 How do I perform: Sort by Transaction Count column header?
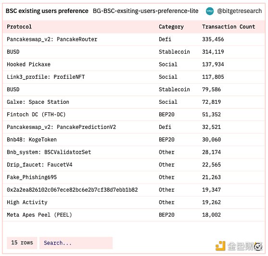[229, 27]
